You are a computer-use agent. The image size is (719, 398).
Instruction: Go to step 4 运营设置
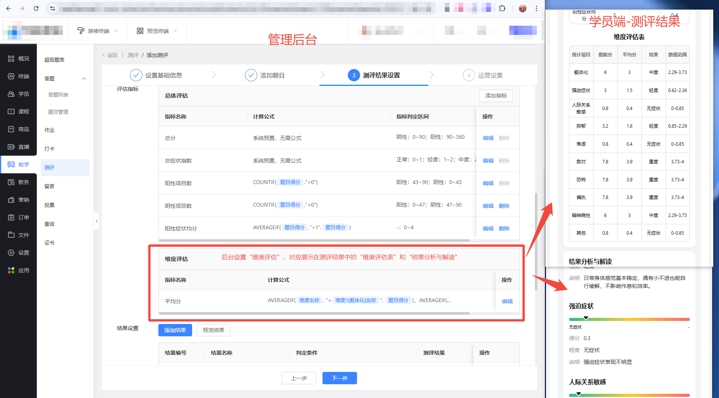click(483, 75)
